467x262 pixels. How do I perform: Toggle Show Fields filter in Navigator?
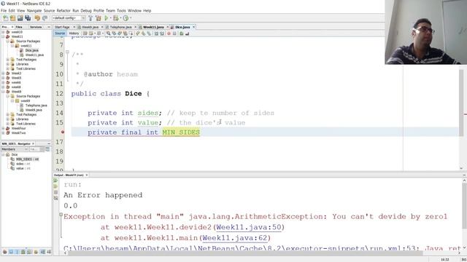11,252
